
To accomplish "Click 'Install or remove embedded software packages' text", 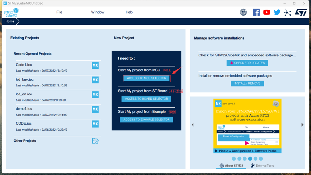I will point(235,76).
